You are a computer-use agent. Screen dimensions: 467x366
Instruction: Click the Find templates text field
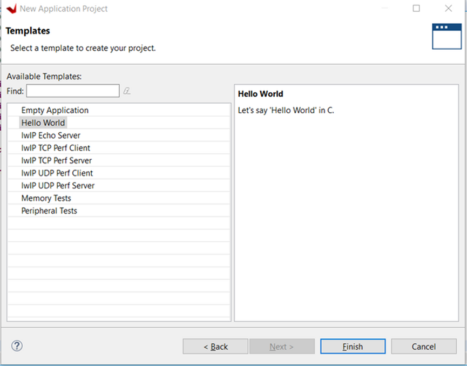coord(73,91)
